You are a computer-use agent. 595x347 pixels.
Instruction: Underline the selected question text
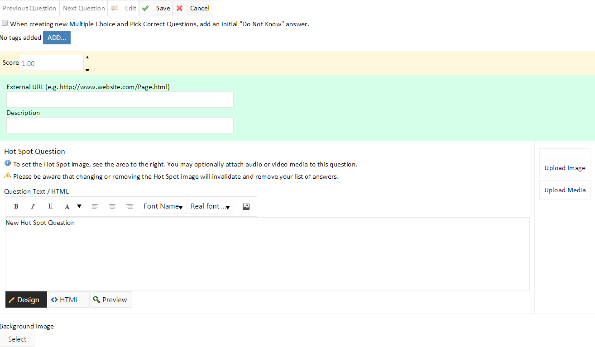click(x=50, y=206)
